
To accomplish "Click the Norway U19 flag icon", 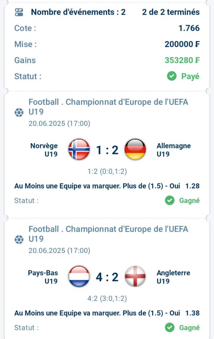I will tap(79, 149).
